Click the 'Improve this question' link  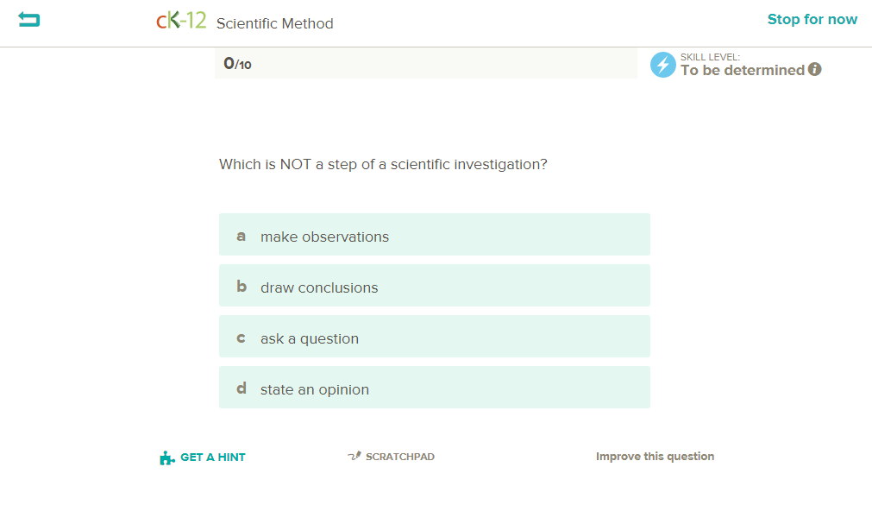(655, 456)
